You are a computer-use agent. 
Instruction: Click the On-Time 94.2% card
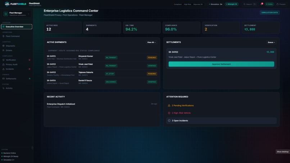pyautogui.click(x=142, y=28)
